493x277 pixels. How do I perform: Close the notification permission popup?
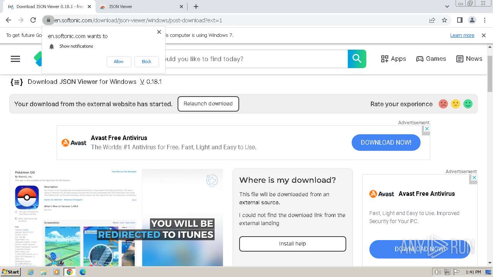click(159, 32)
